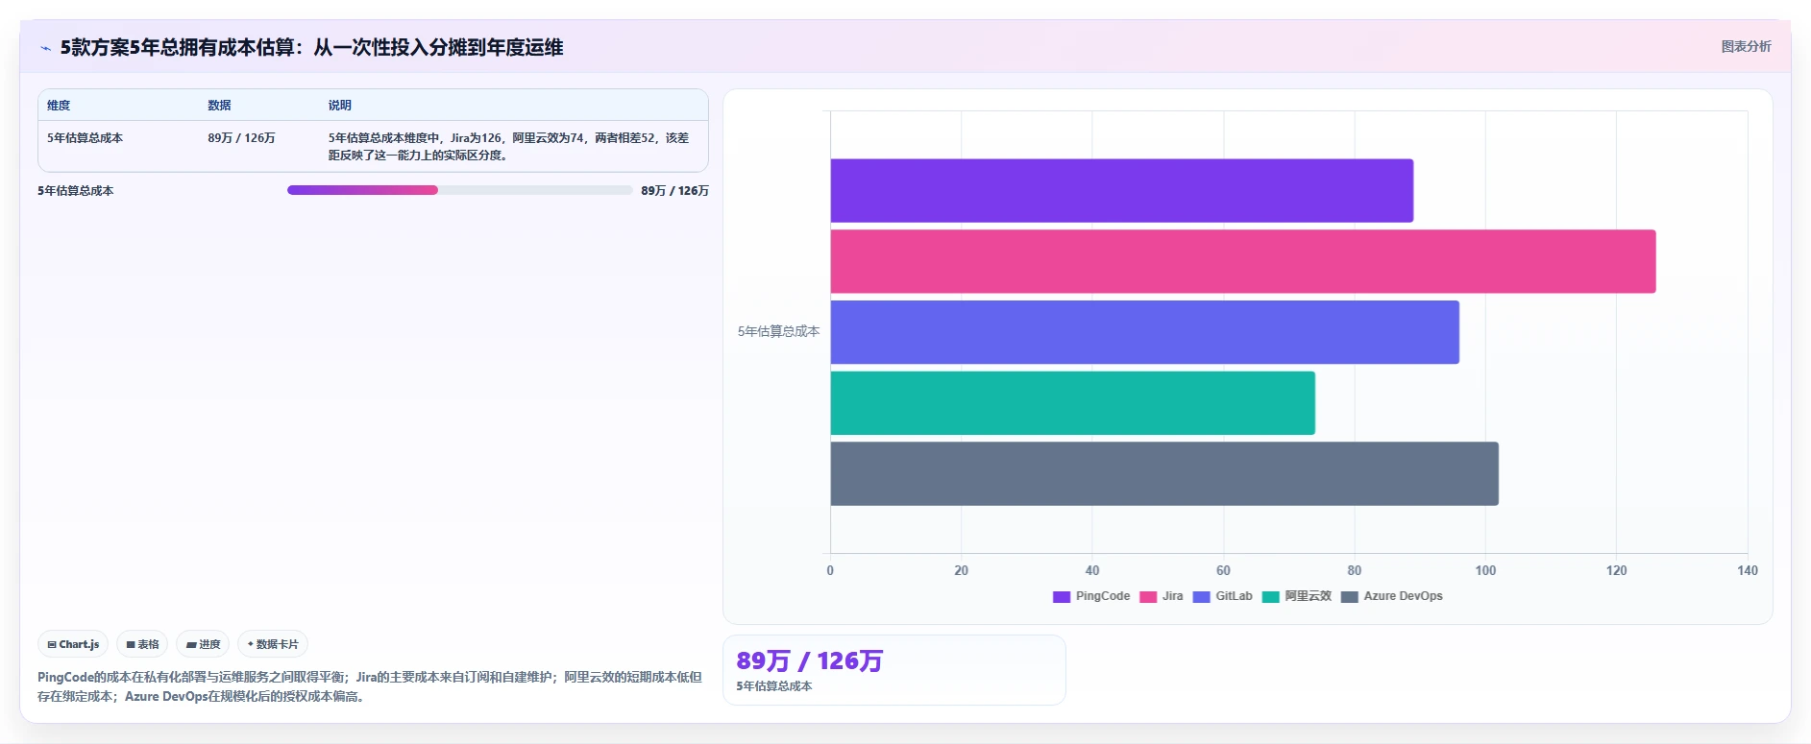
Task: Click the 89万 / 126万 value beside the progress bar
Action: tap(674, 191)
